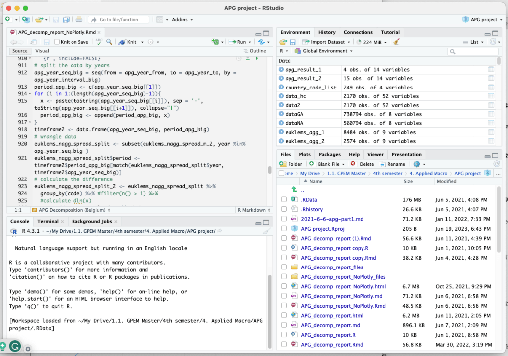The image size is (508, 356).
Task: Select checkbox for APG project.Rproj
Action: pyautogui.click(x=284, y=229)
